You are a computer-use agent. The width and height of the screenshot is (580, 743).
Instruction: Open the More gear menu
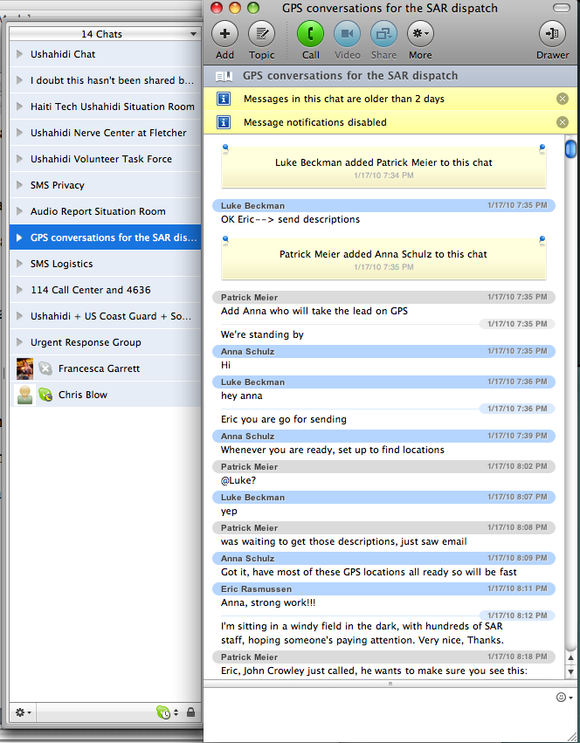pos(420,34)
